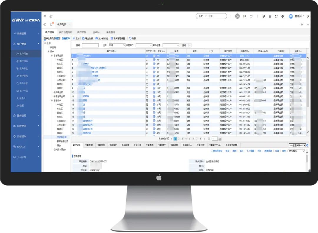Collapse the 零售事业部 tree node

[52, 55]
